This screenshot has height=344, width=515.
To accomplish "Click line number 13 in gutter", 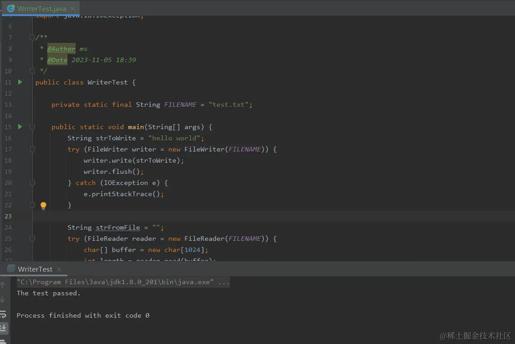I will point(8,105).
